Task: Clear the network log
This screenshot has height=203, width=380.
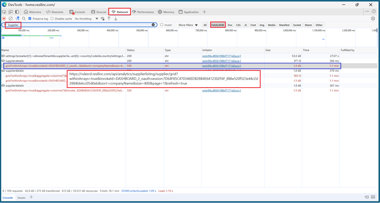Action: [10, 18]
